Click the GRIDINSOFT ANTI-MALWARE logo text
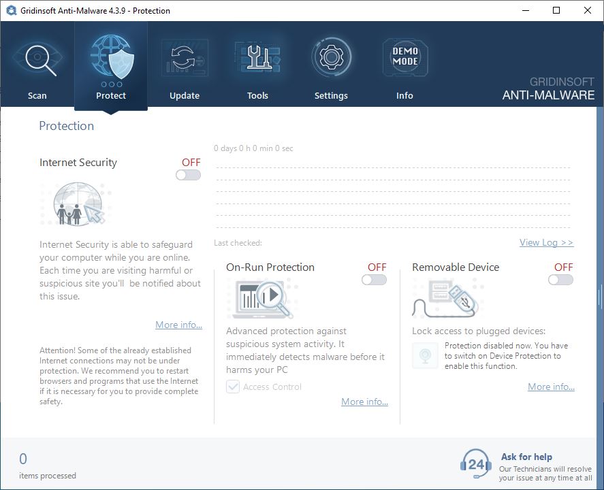The image size is (604, 490). [548, 88]
